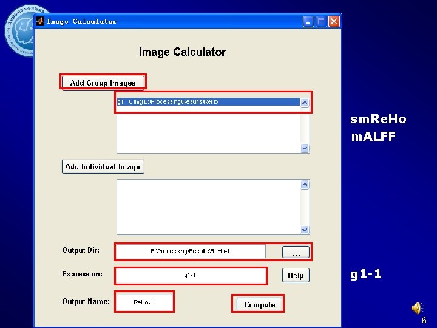Open the Output Dir browse '...' button
Image resolution: width=437 pixels, height=328 pixels.
[x=296, y=252]
